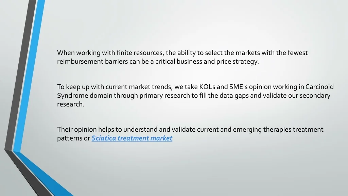Screen dimensions: 348x196
Task: Click the standalone word "research." on its own line
Action: point(71,104)
